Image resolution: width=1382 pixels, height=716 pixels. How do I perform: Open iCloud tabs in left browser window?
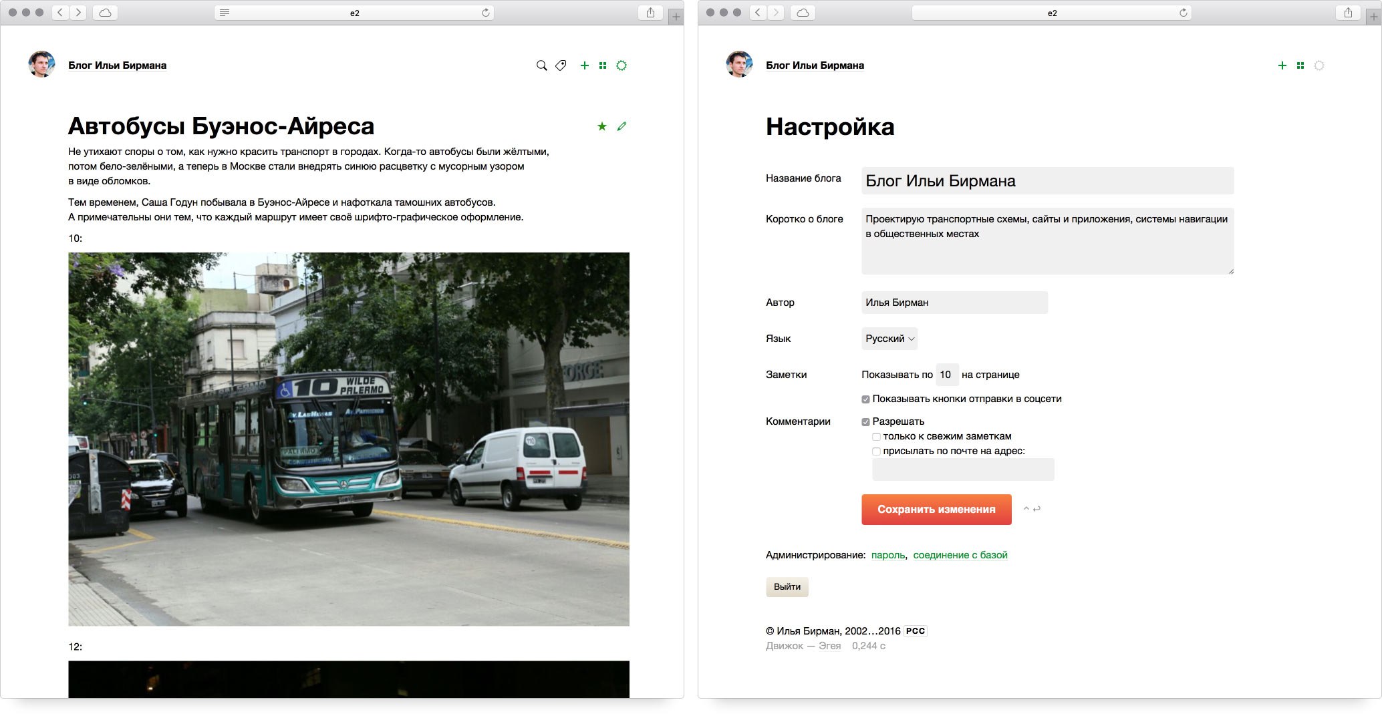click(106, 13)
